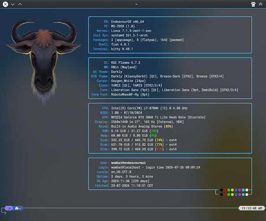Image resolution: width=266 pixels, height=221 pixels.
Task: Select the bottom-row cyan color dot
Action: pos(243,194)
